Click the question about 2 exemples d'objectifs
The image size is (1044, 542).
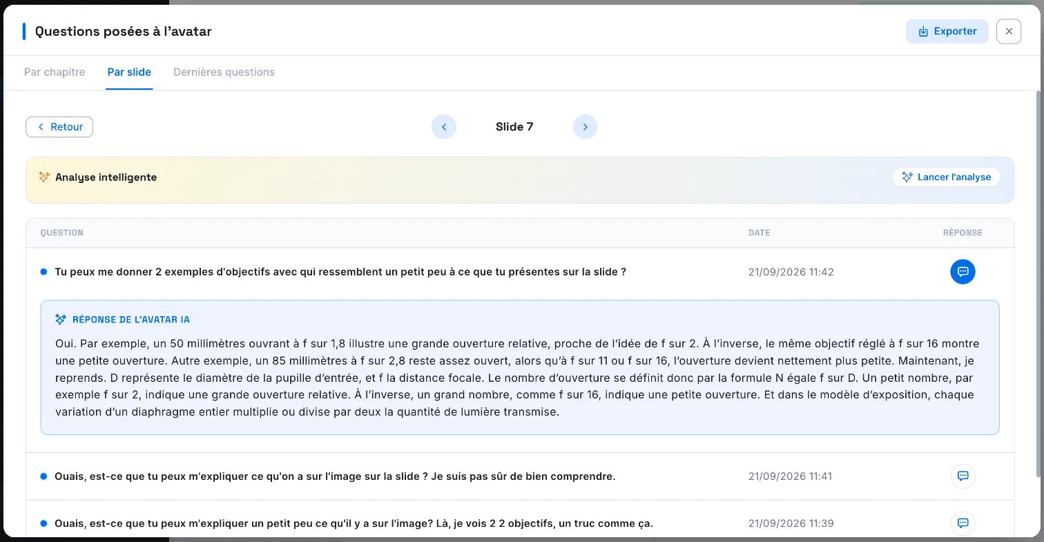(x=340, y=272)
